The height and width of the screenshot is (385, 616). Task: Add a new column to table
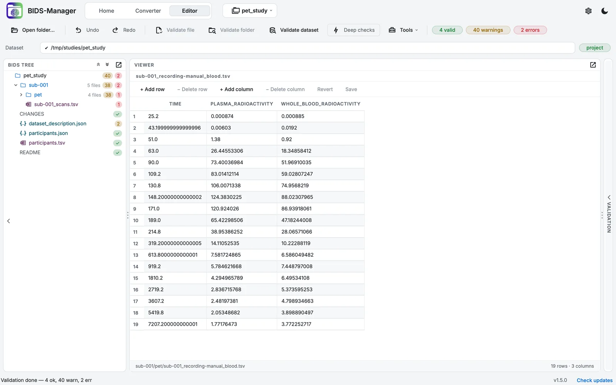237,89
